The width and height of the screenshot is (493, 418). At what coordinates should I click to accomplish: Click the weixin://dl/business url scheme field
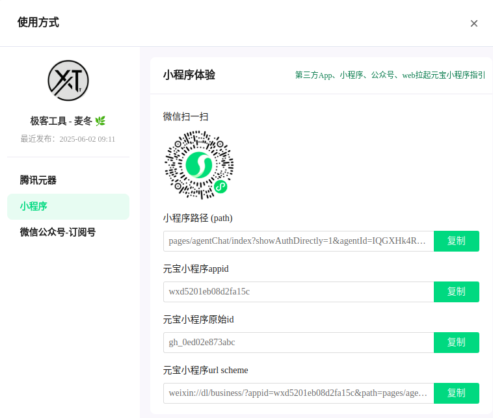click(298, 393)
